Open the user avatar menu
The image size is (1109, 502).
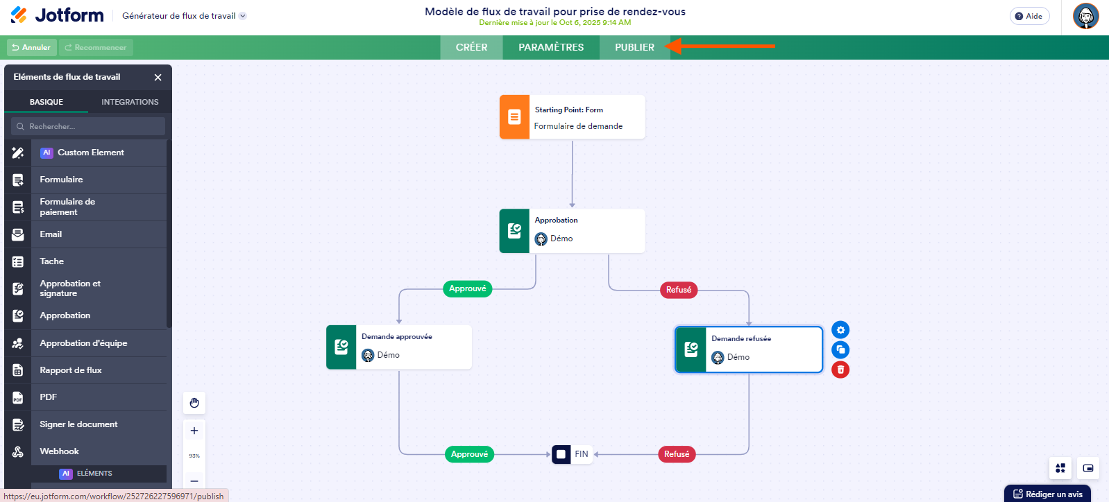coord(1085,16)
